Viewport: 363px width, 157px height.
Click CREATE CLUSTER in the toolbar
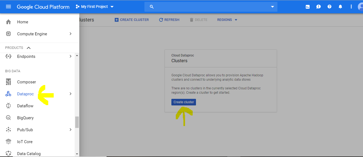(x=132, y=20)
